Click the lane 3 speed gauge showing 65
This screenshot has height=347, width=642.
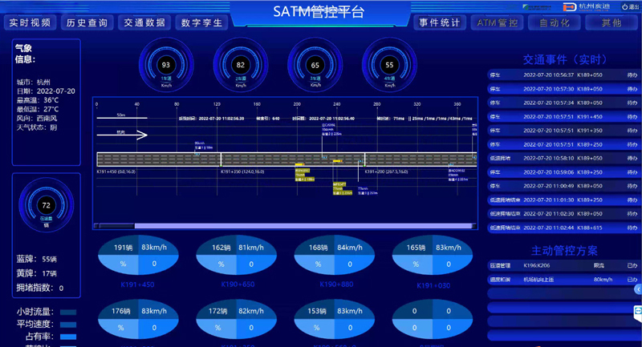pos(315,65)
